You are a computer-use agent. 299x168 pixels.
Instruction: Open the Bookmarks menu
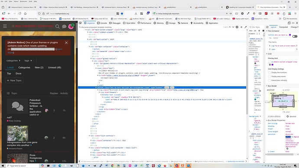pos(23,1)
